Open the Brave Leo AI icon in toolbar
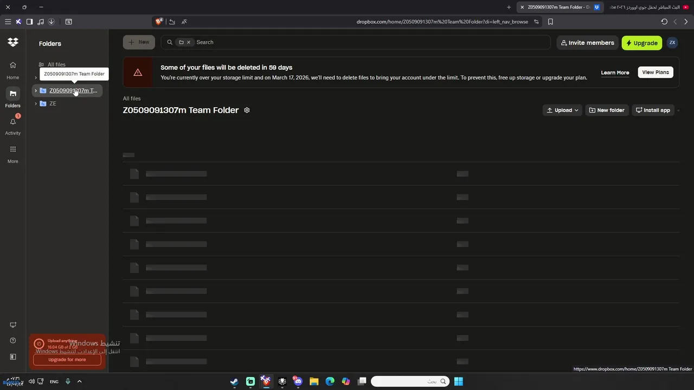 [18, 22]
